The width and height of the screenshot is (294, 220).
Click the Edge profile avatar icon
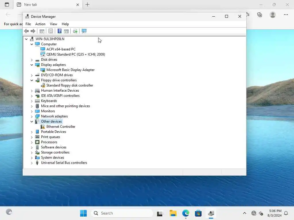(273, 15)
